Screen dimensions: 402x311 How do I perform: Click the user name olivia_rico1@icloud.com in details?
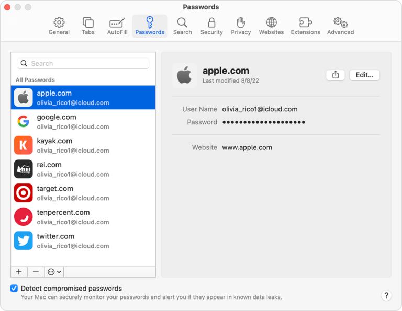coord(260,109)
